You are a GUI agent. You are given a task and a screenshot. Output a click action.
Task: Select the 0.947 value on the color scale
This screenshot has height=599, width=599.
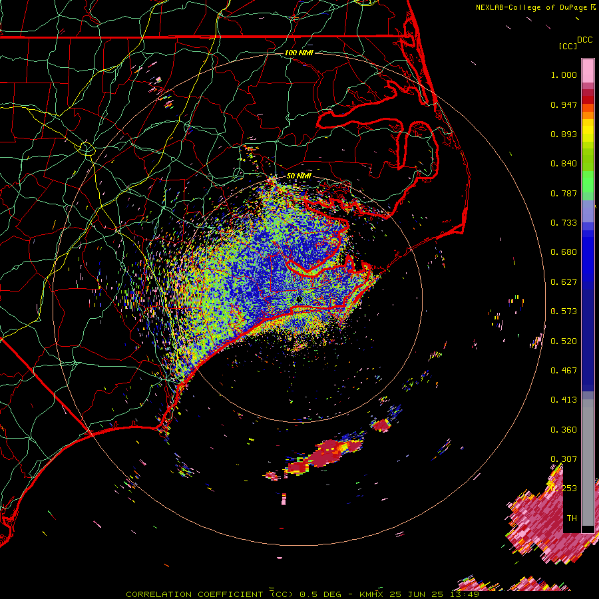pos(564,104)
